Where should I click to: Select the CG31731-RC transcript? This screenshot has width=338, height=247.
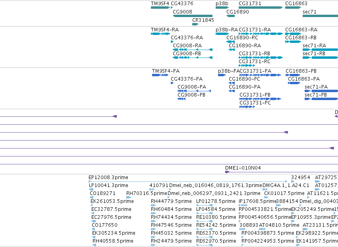tap(247, 66)
